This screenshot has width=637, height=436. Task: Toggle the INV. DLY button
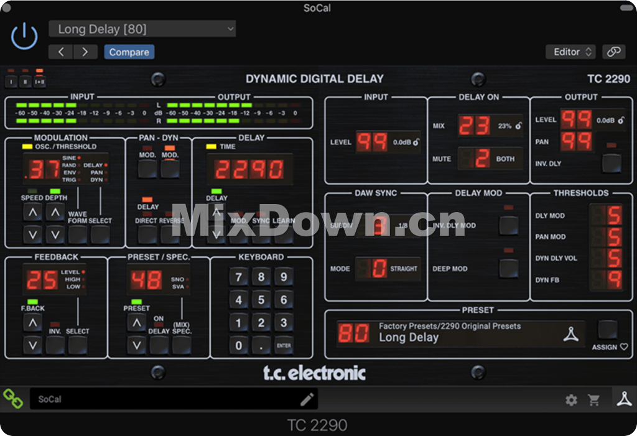pyautogui.click(x=611, y=164)
